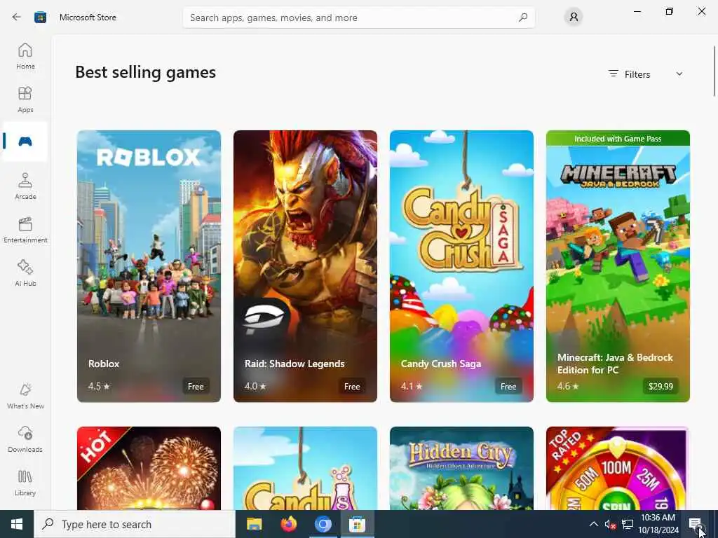
Task: Click the Microsoft Store logo icon
Action: click(x=40, y=18)
